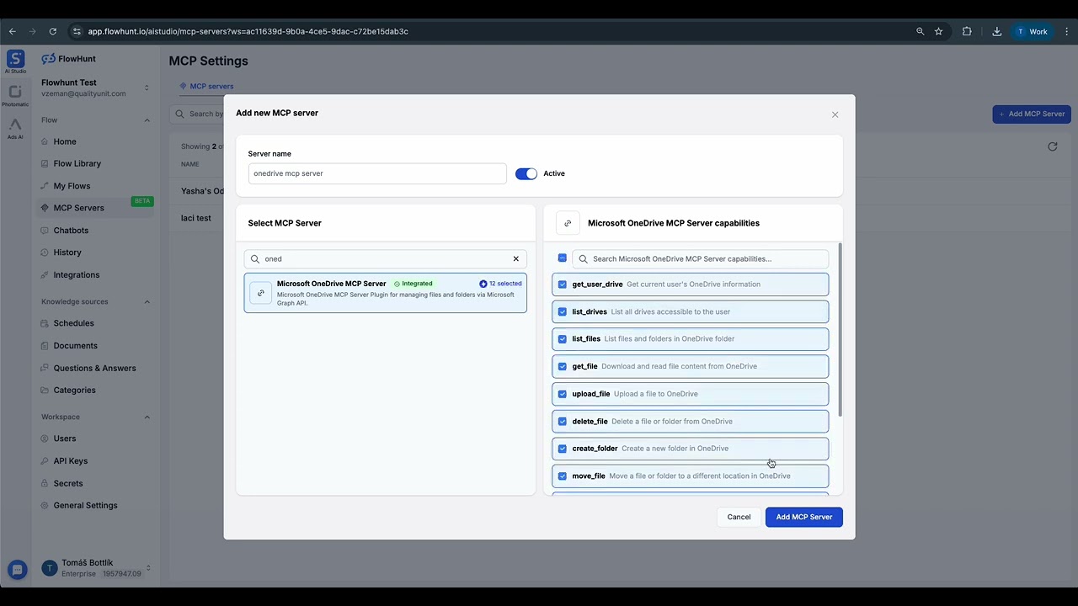Open Users in Workspace section
The image size is (1078, 606).
tap(65, 439)
